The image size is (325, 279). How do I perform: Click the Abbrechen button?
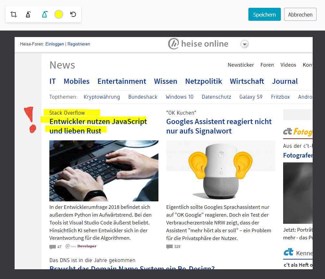tap(300, 14)
